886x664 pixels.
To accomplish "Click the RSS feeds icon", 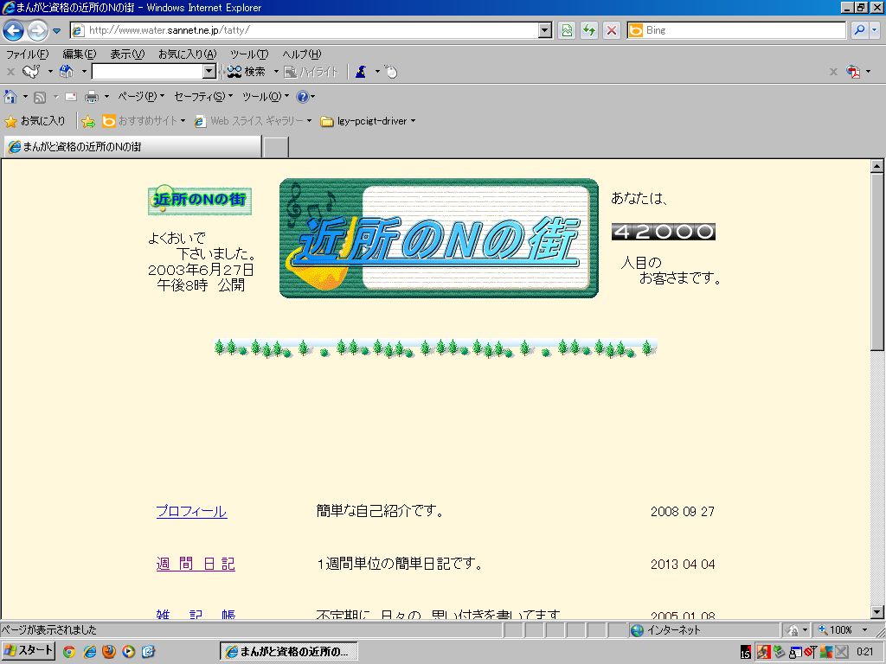I will pyautogui.click(x=40, y=97).
